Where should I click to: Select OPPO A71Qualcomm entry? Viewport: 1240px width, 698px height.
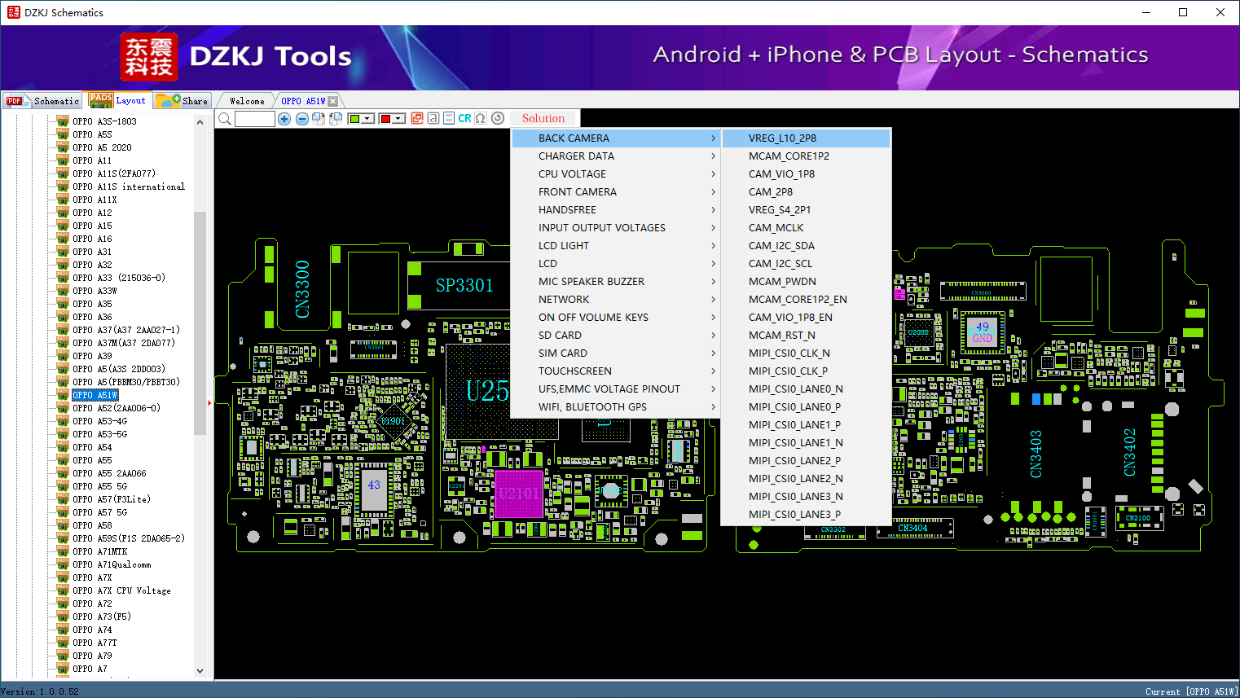(112, 564)
